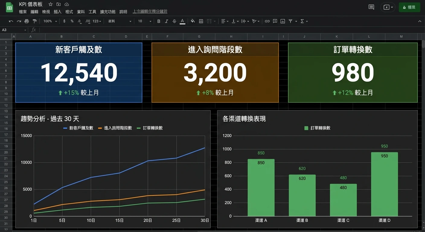Click the 趨勢分析 - 過去 30 天 chart title
Viewport: 425px width, 232px height.
click(50, 119)
